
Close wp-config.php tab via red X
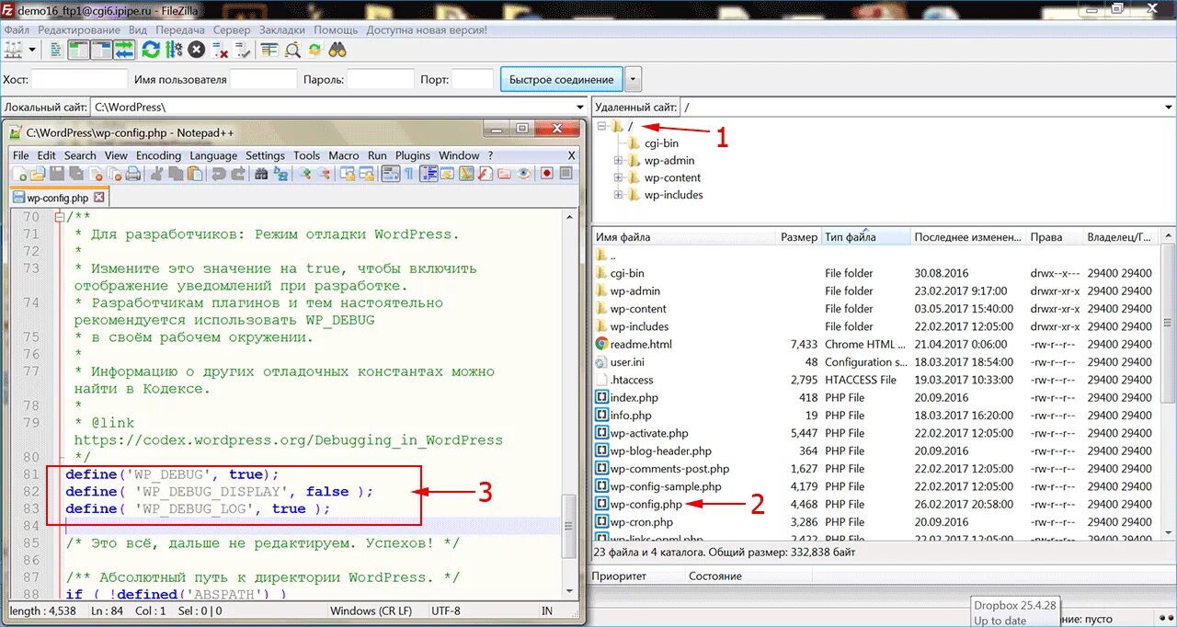pyautogui.click(x=99, y=198)
